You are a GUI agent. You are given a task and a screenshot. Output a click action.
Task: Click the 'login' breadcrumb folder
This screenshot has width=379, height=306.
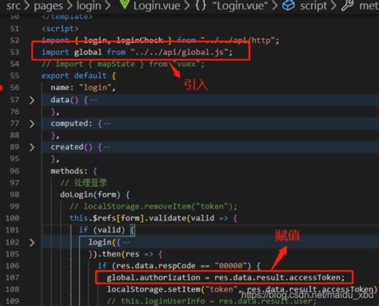(x=89, y=6)
